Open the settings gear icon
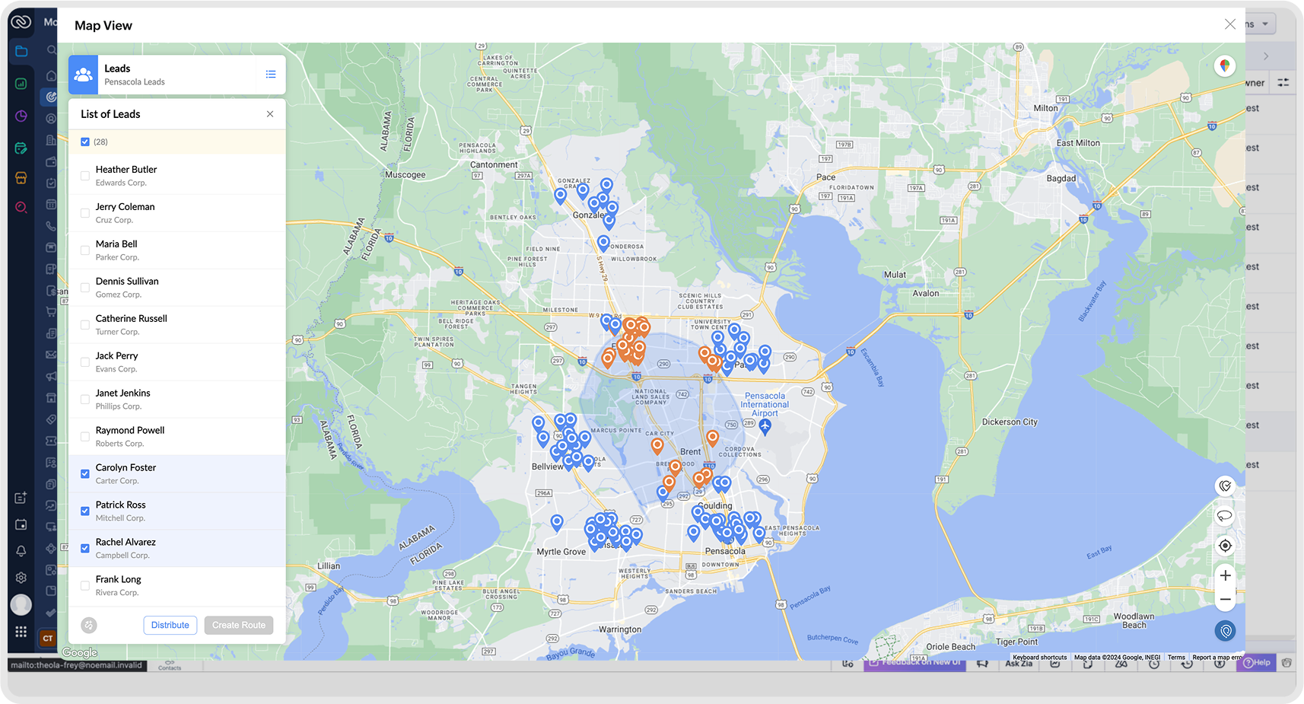1304x704 pixels. click(21, 578)
